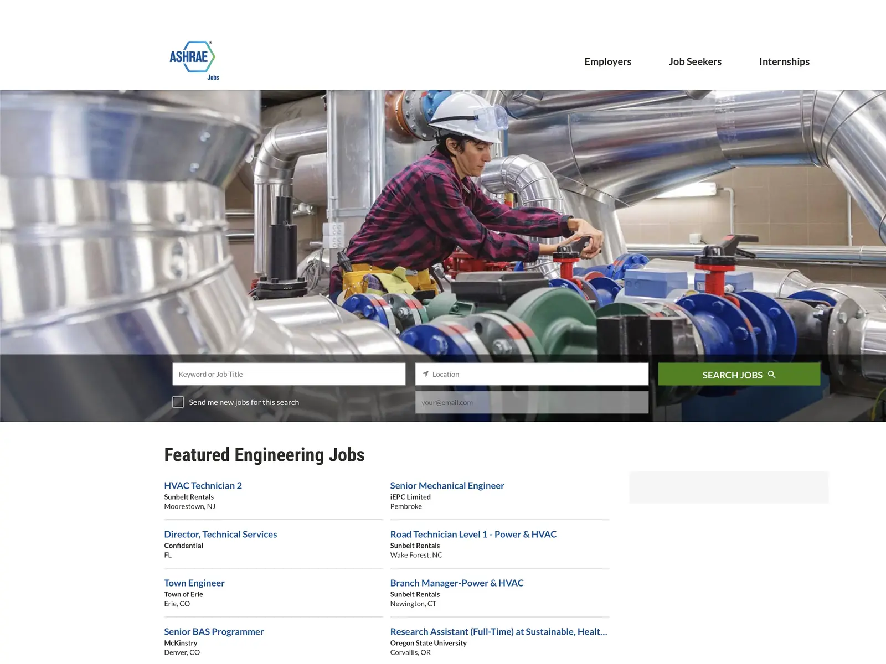Open Branch Manager-Power & HVAC listing
The height and width of the screenshot is (664, 886).
[457, 583]
